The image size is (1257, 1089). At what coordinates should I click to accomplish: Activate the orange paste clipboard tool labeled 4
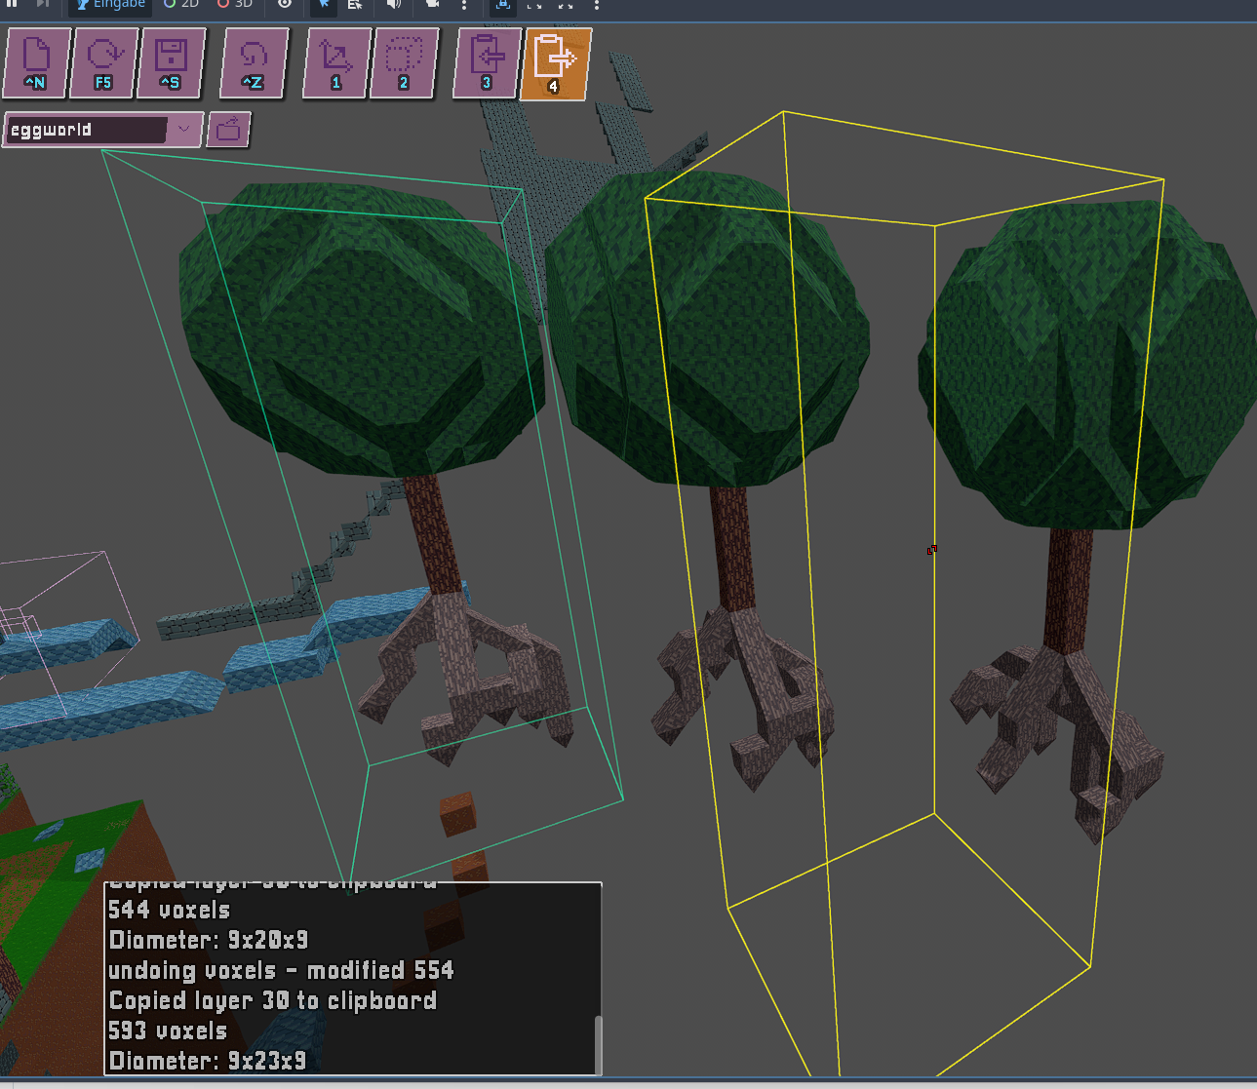(x=555, y=63)
